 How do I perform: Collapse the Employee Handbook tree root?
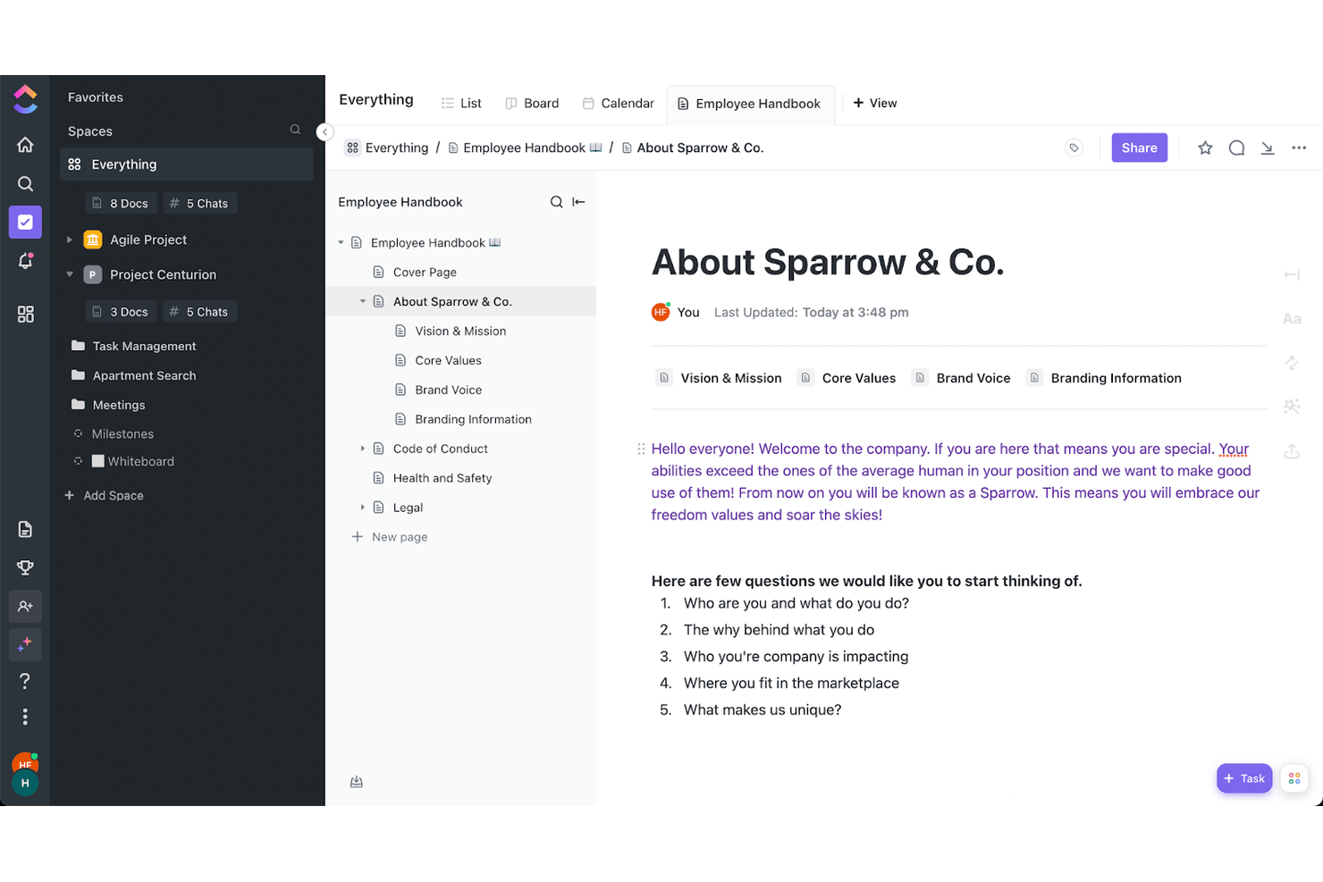point(341,243)
